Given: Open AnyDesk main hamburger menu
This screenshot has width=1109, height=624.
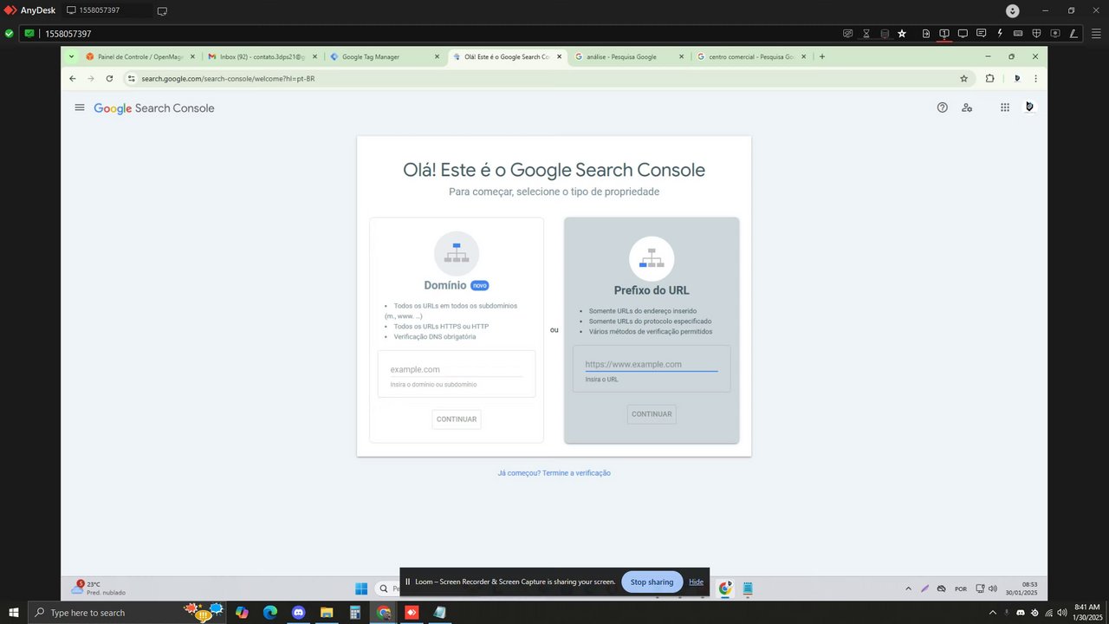Looking at the screenshot, I should click(1096, 34).
